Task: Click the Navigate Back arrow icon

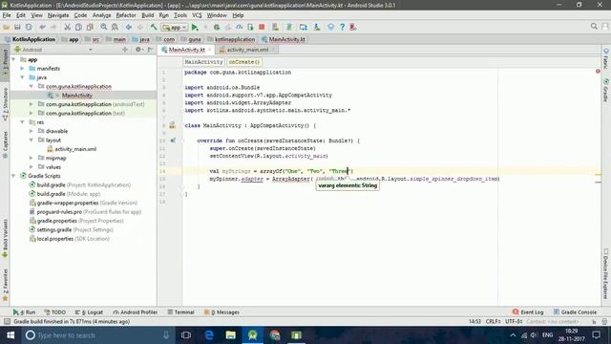Action: [129, 27]
